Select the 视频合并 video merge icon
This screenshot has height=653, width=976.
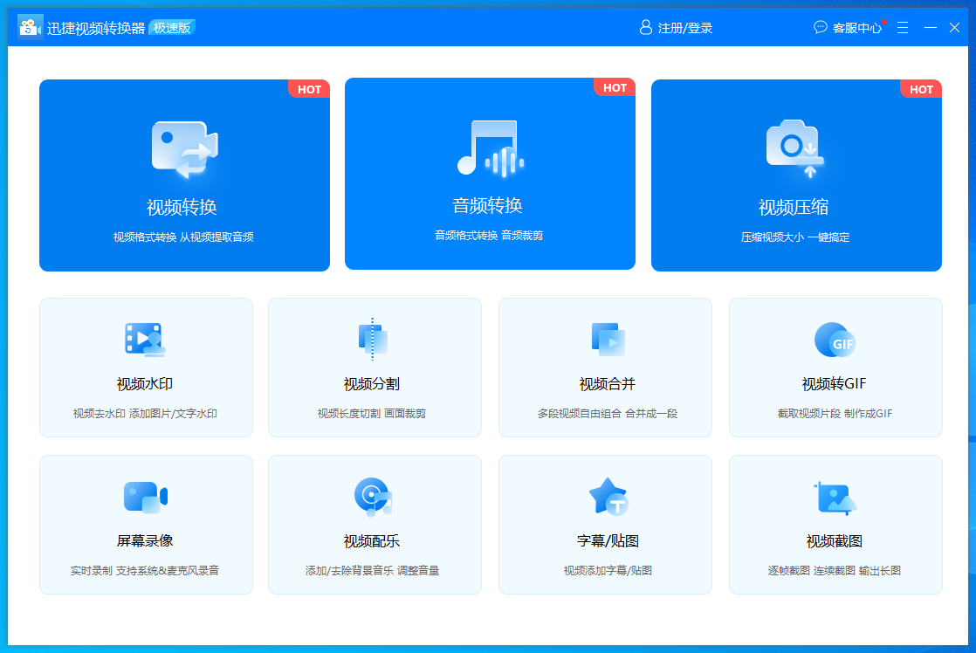click(x=607, y=340)
